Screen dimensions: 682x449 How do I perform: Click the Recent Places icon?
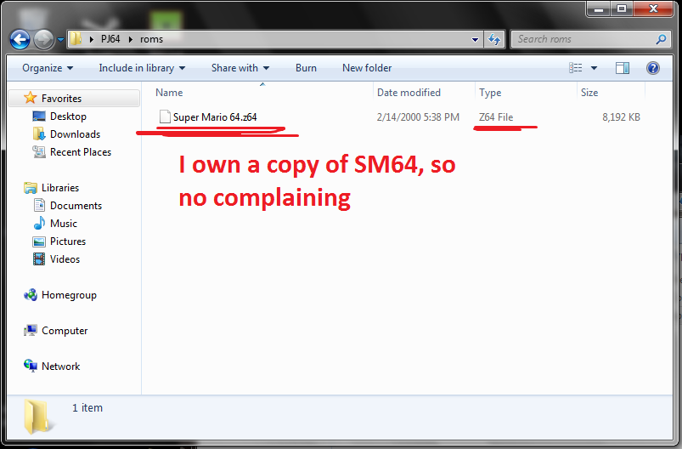pyautogui.click(x=39, y=151)
